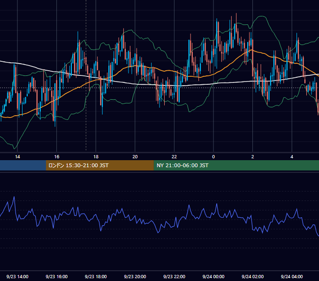Click the 9/24 04:00 time label
The image size is (319, 281).
point(292,276)
